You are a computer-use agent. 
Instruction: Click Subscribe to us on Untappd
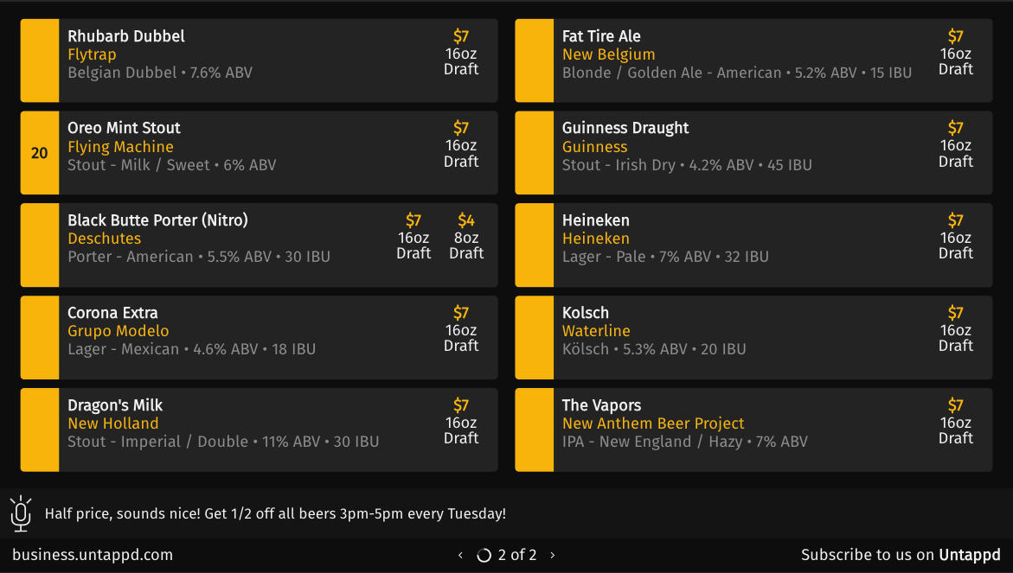901,555
